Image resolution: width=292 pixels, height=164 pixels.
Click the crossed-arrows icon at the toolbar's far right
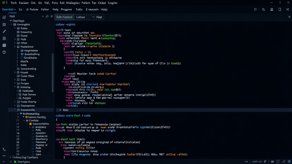click(288, 9)
